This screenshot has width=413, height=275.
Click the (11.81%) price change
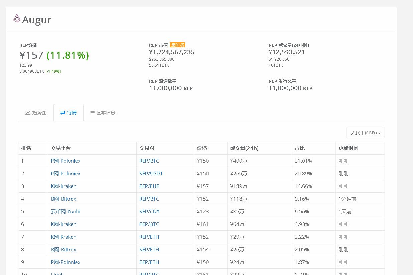coord(68,55)
